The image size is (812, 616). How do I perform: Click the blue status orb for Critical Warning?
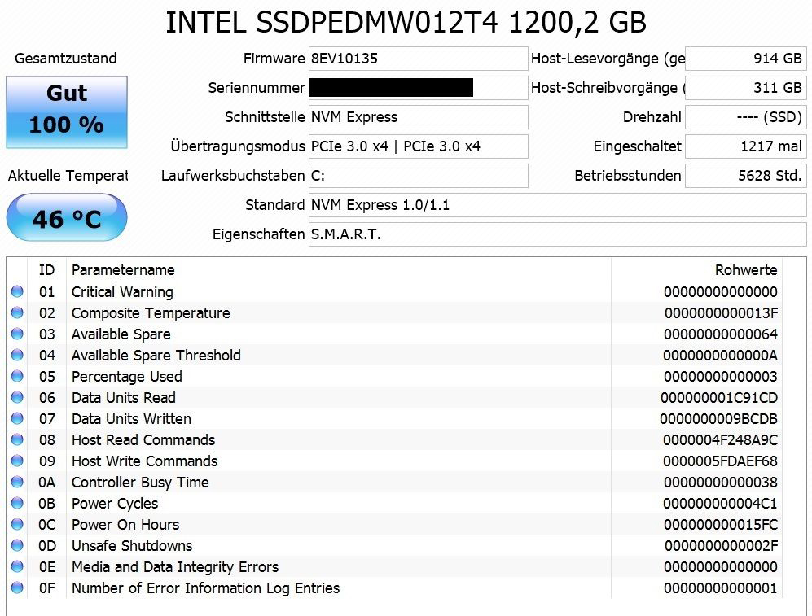pyautogui.click(x=17, y=292)
